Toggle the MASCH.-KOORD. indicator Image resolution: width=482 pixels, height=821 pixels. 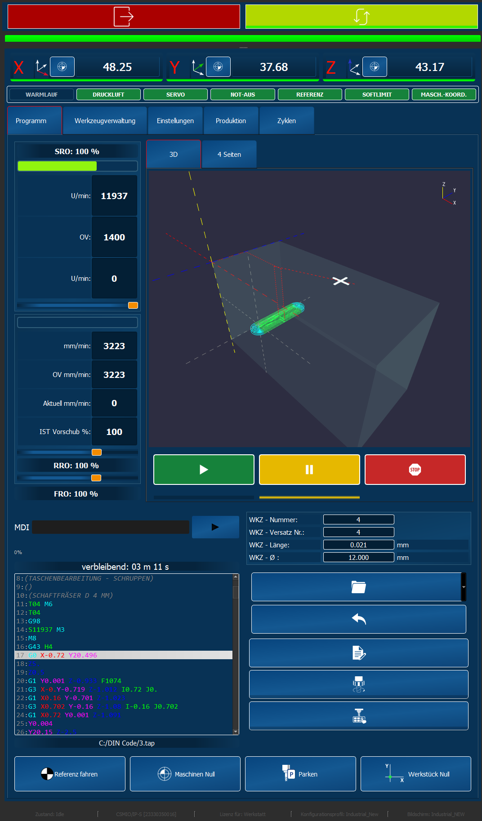pos(444,94)
